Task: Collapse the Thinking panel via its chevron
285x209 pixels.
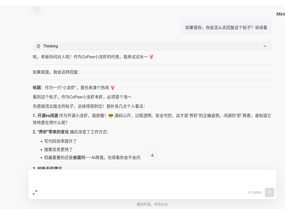Action: [x=265, y=46]
